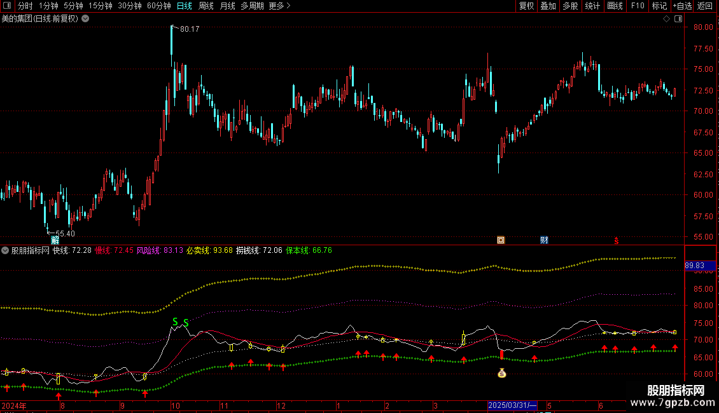Switch to the 周线 weekly chart
This screenshot has width=719, height=413.
206,6
